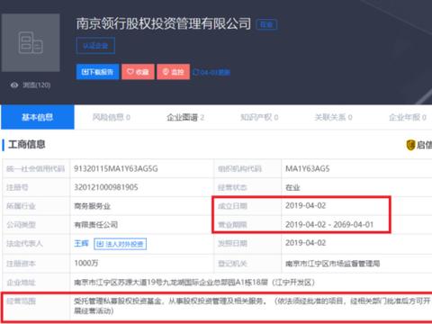The height and width of the screenshot is (324, 432).
Task: Click the registration number 320121000981905
Action: click(x=106, y=187)
